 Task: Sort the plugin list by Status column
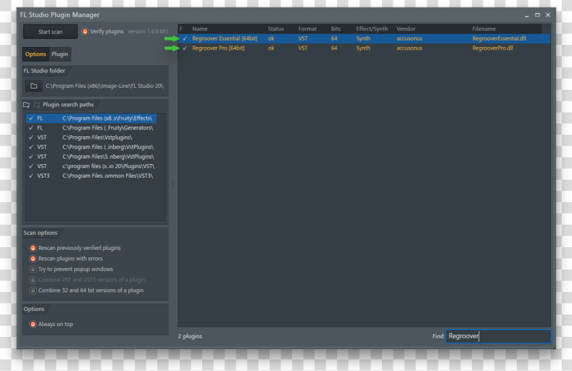(x=275, y=29)
